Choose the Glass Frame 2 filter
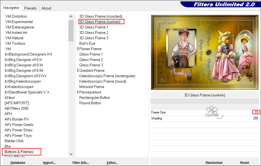Screen dimensions: 261x166 point(91,60)
